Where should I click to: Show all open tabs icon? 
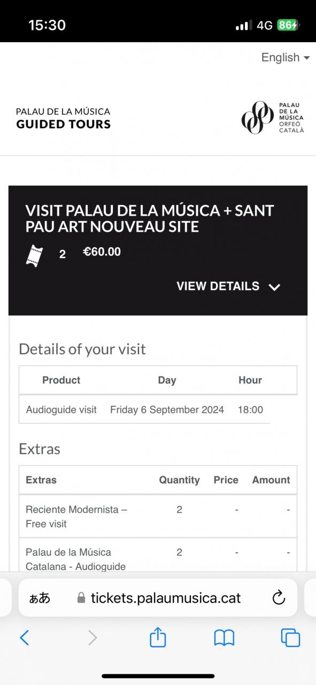[x=290, y=637]
